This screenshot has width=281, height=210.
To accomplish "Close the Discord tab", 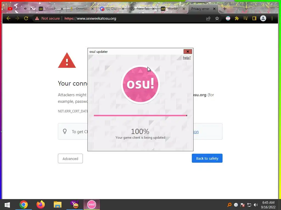I will [123, 8].
